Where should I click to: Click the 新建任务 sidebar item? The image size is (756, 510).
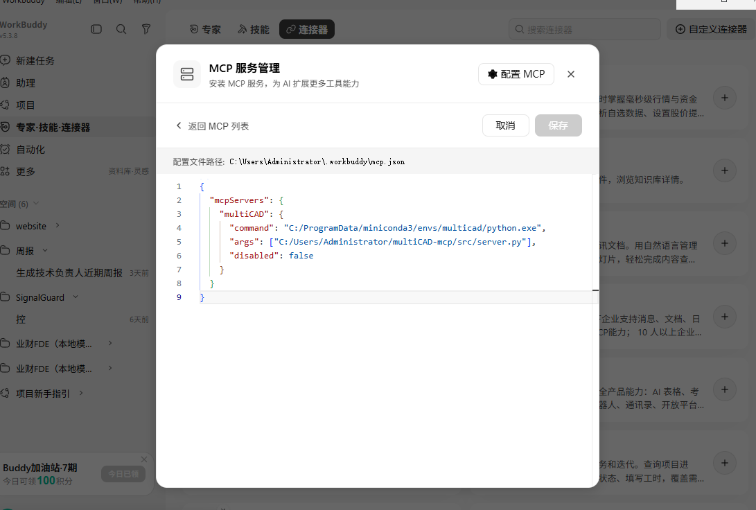pos(35,61)
